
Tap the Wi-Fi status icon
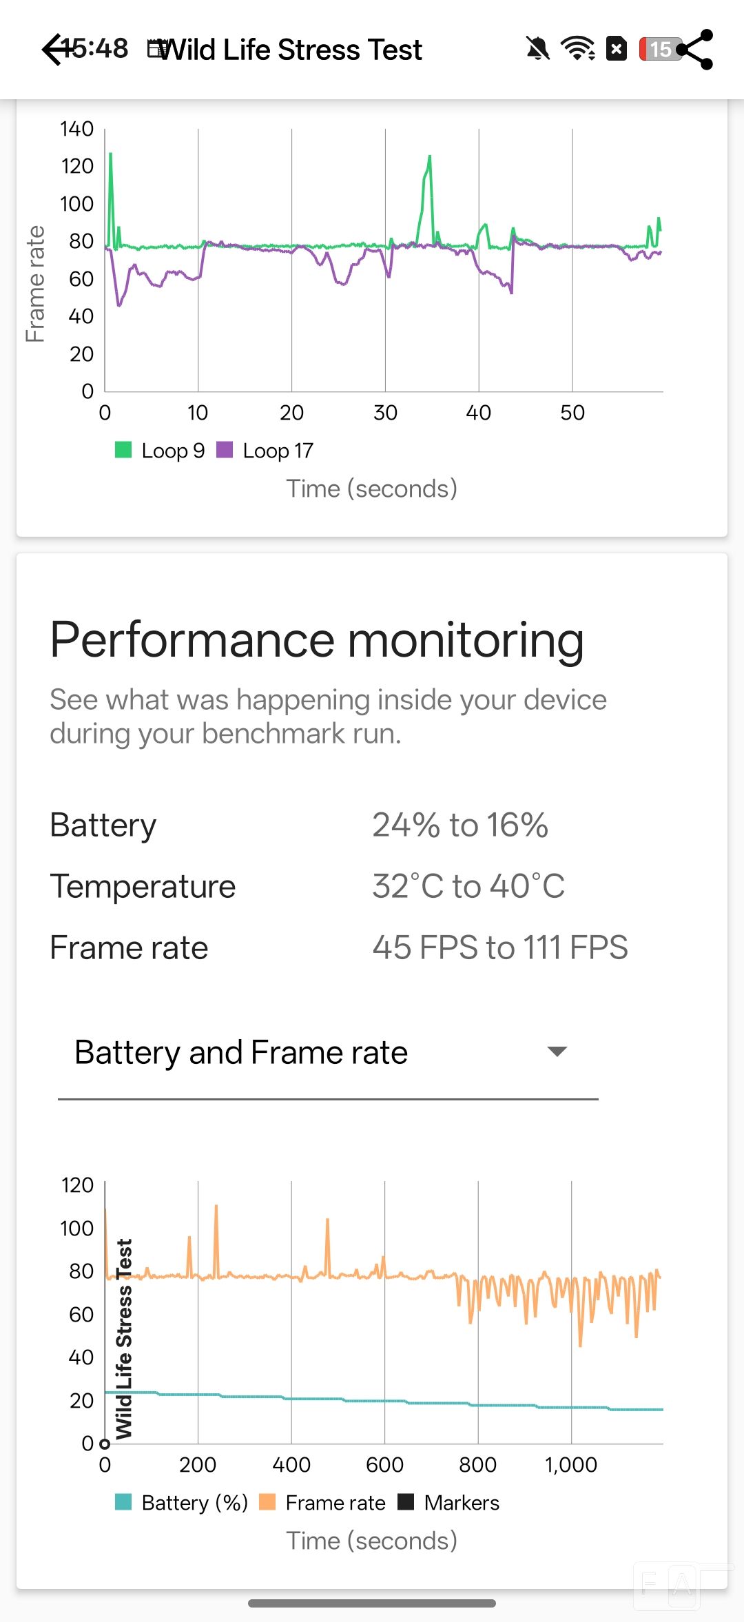click(577, 49)
